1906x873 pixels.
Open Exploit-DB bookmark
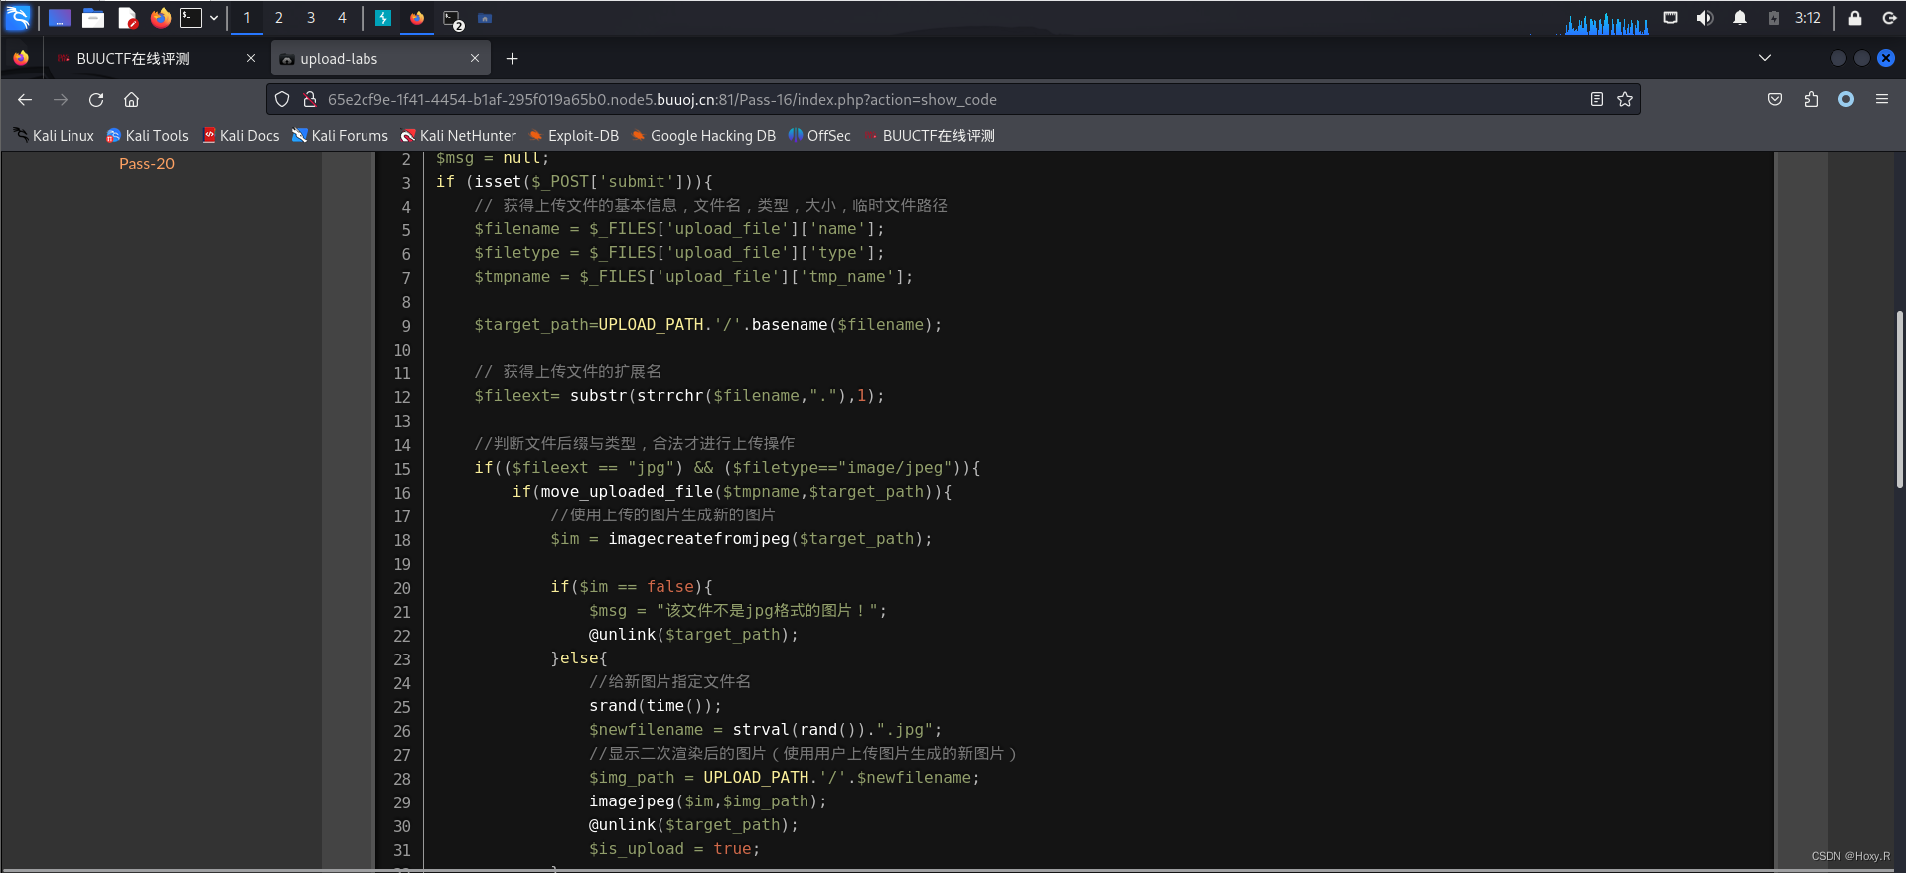tap(573, 136)
